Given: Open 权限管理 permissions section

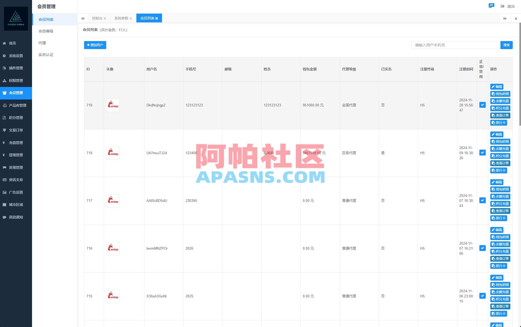Looking at the screenshot, I should 15,80.
